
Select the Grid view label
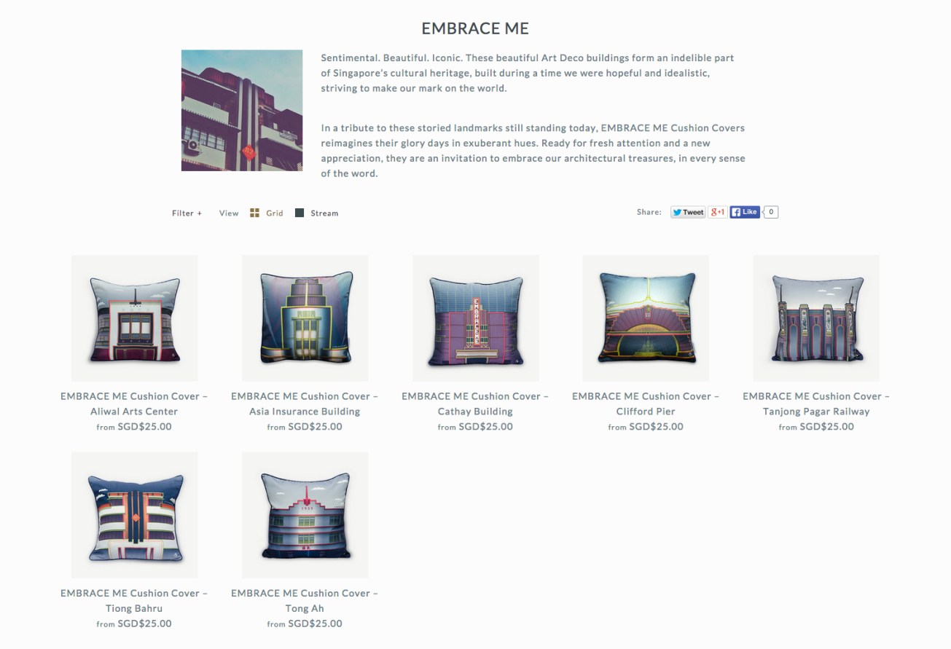click(x=275, y=213)
